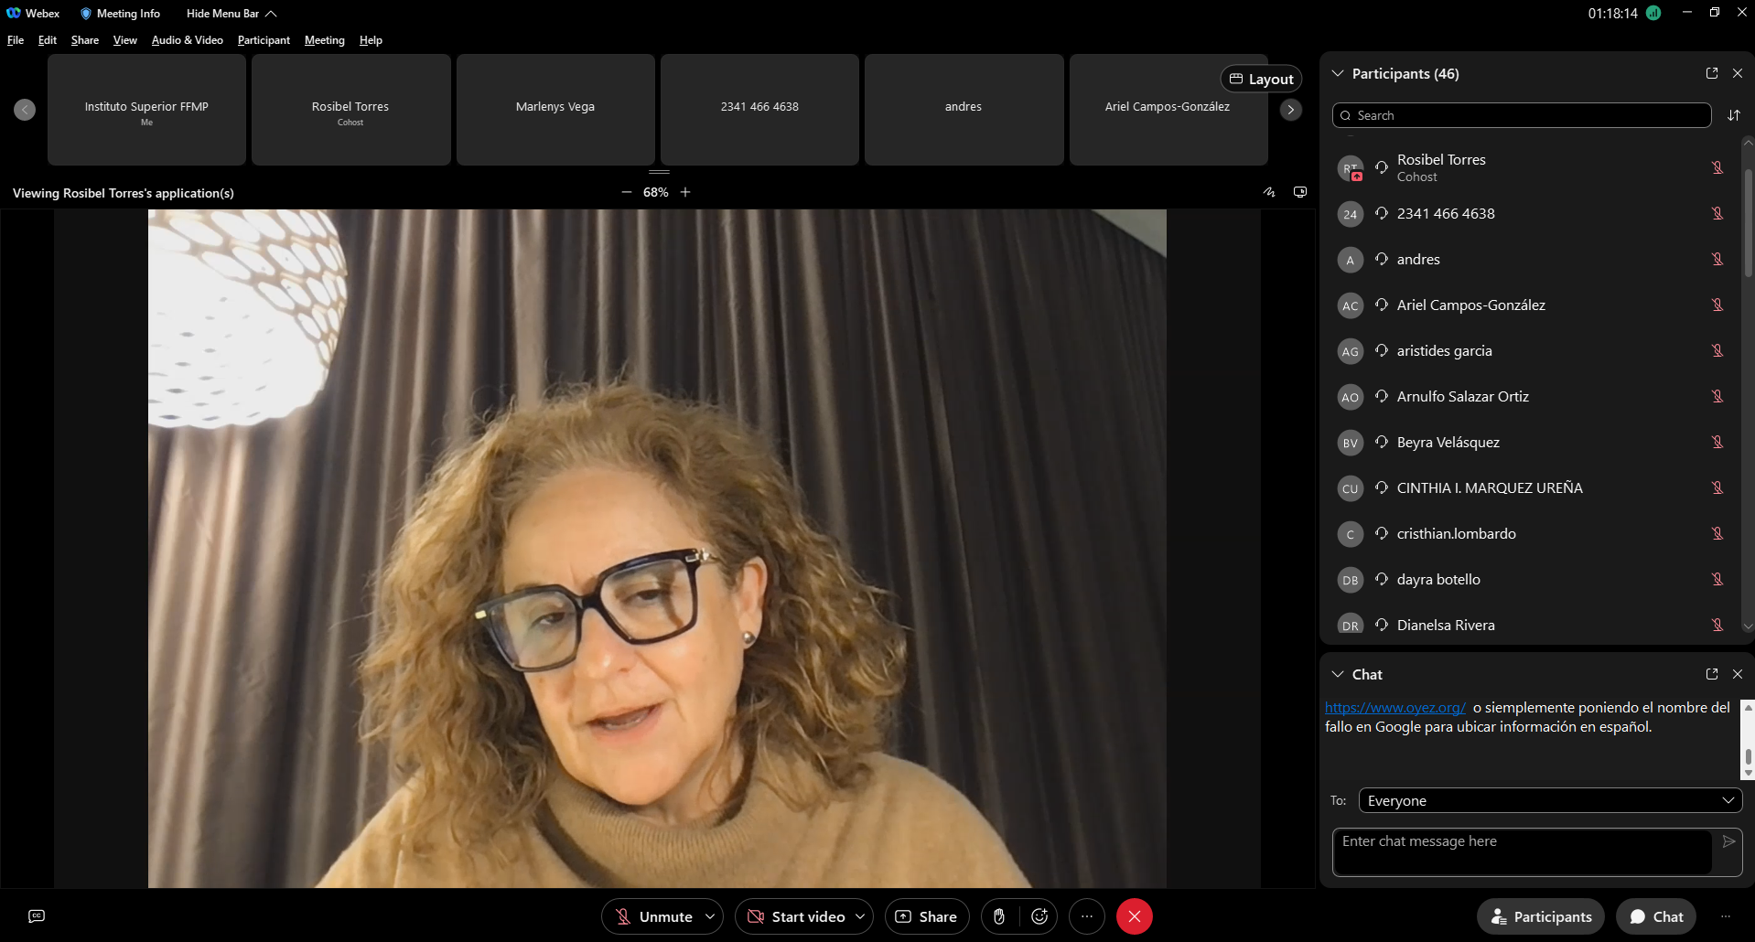Image resolution: width=1755 pixels, height=942 pixels.
Task: Click the raise hand icon
Action: tap(999, 916)
